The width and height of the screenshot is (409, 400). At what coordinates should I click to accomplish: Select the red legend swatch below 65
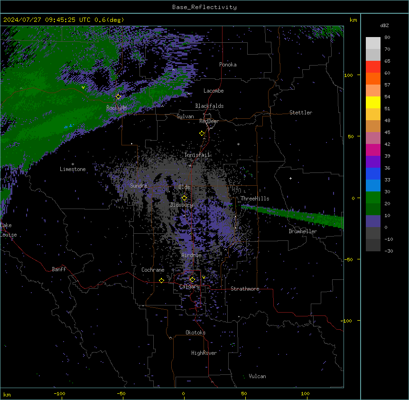[373, 67]
